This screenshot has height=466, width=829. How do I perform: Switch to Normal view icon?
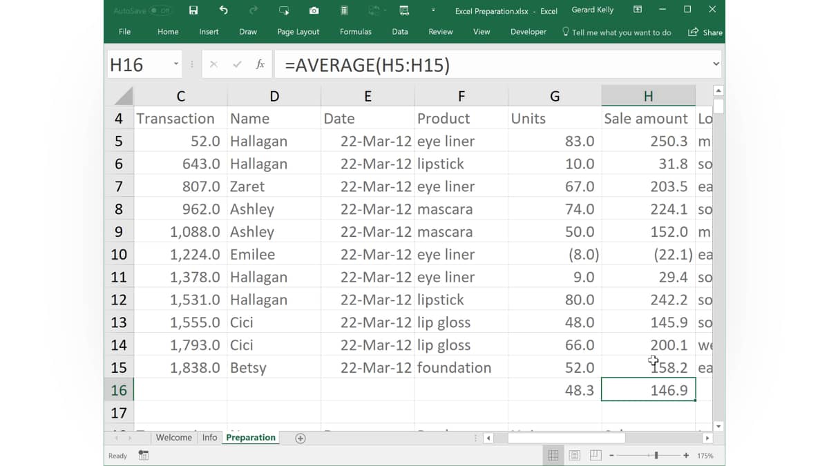[553, 456]
